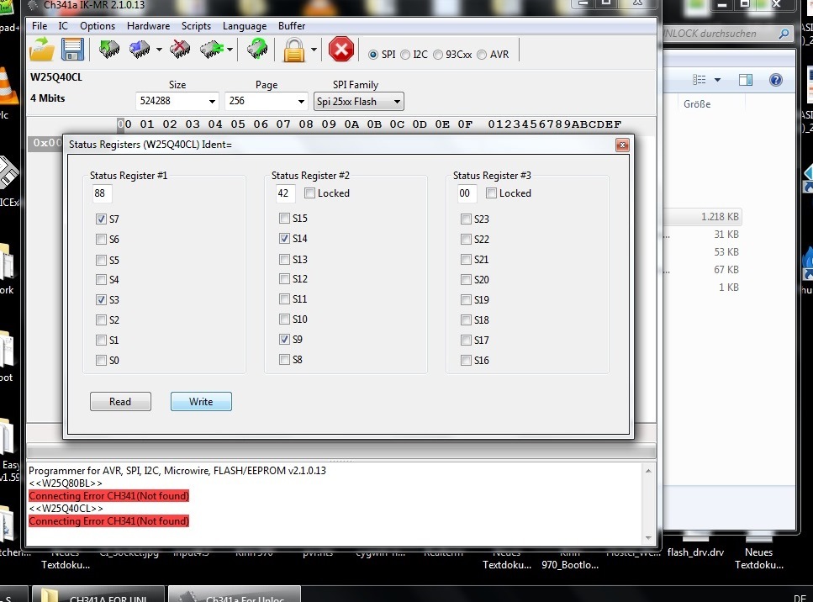Open view options dropdown arrow in Explorer
The image size is (813, 602).
718,80
